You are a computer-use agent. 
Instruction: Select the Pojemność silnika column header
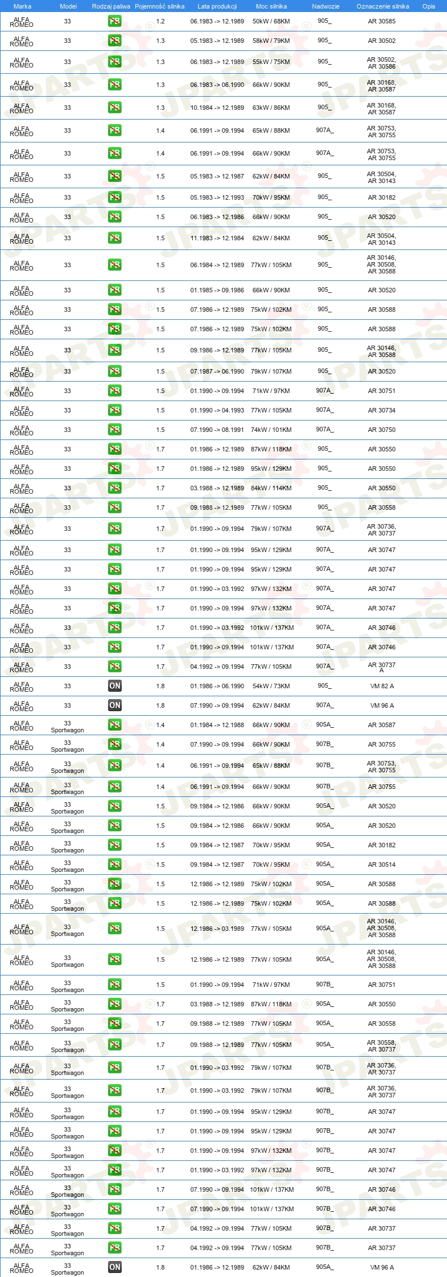click(x=159, y=6)
